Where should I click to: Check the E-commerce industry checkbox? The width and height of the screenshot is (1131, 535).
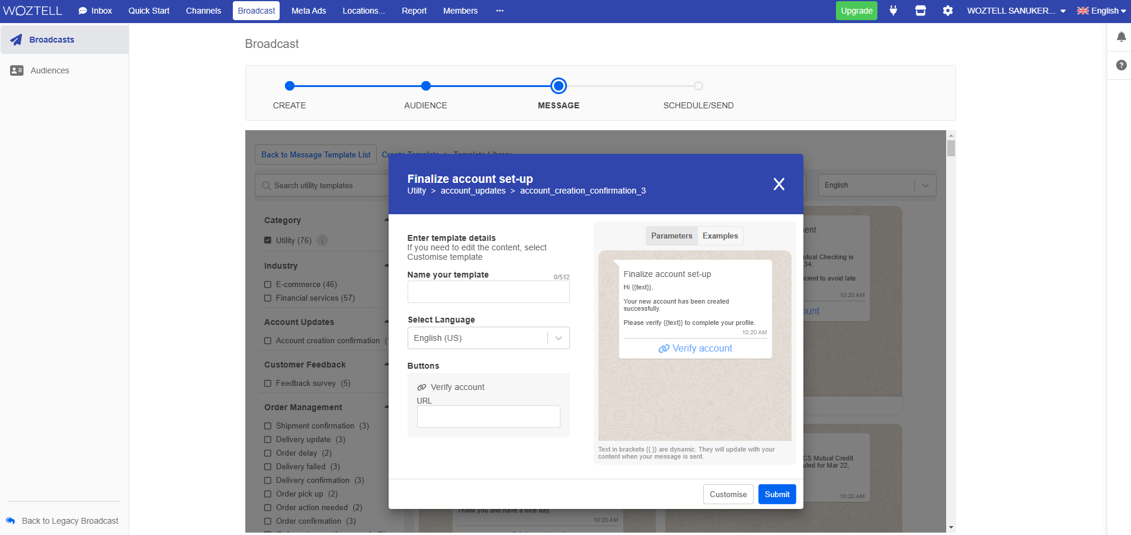tap(268, 285)
